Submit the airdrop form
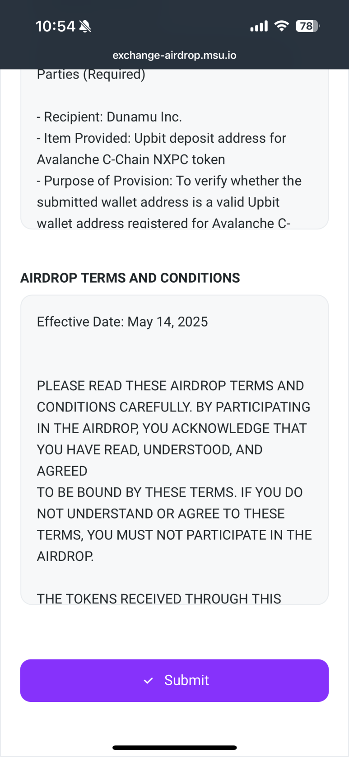This screenshot has width=349, height=757. click(174, 680)
